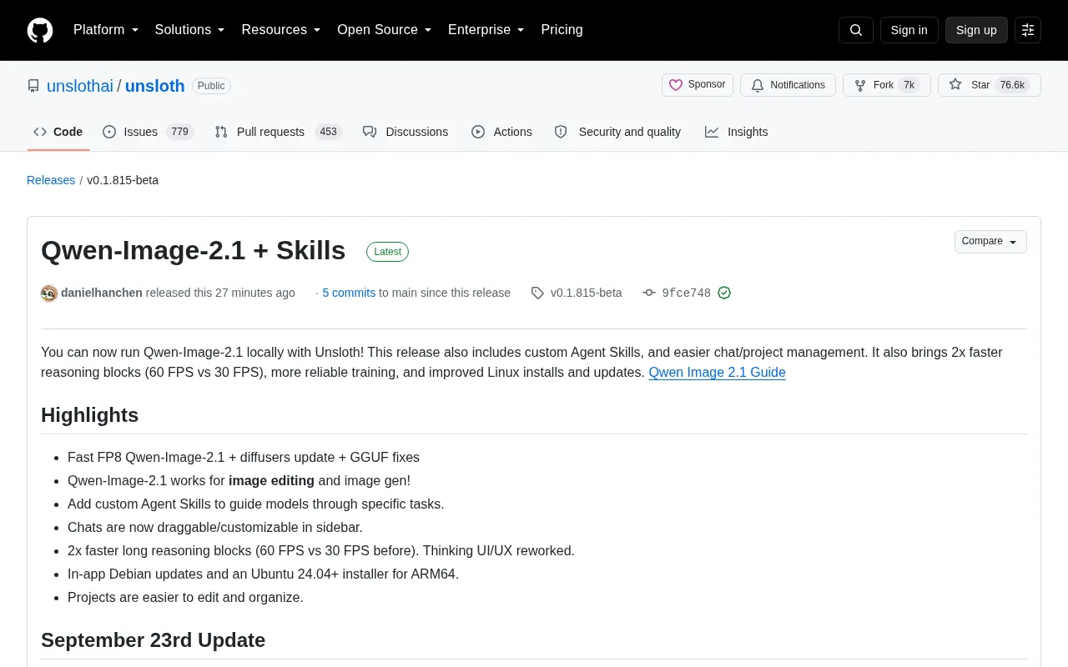Open danielhanchen's profile name link

pyautogui.click(x=102, y=293)
